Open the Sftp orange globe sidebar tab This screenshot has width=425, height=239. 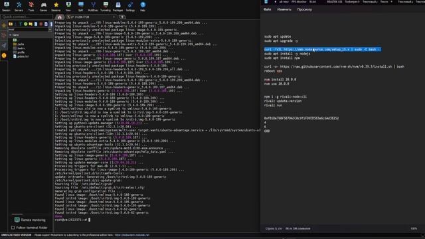click(4, 56)
